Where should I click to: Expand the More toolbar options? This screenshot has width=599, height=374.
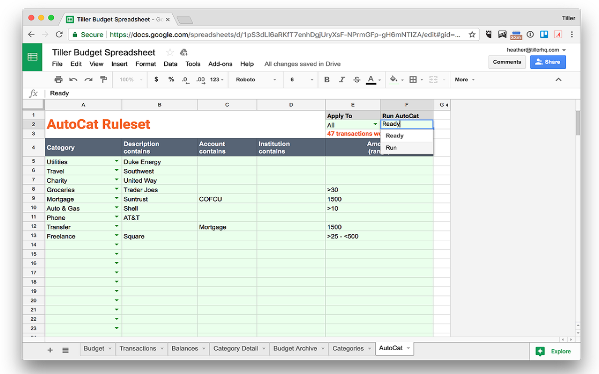pos(465,79)
